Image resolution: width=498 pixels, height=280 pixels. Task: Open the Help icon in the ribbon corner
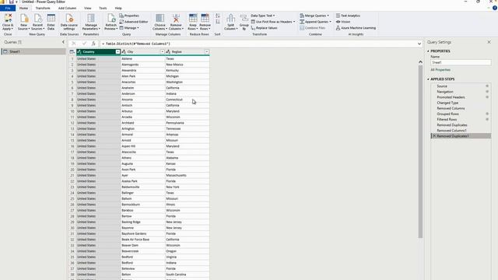(495, 8)
